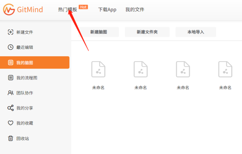Click the 最近编辑 clock icon
The width and height of the screenshot is (242, 154).
click(x=10, y=47)
